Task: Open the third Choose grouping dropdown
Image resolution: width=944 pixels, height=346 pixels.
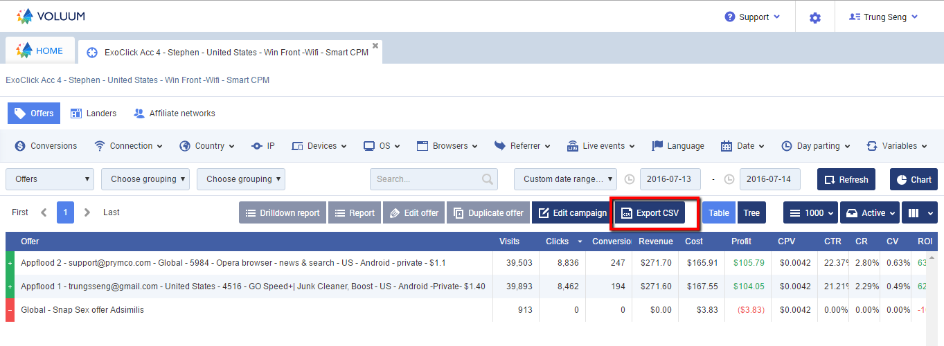Action: (x=241, y=179)
